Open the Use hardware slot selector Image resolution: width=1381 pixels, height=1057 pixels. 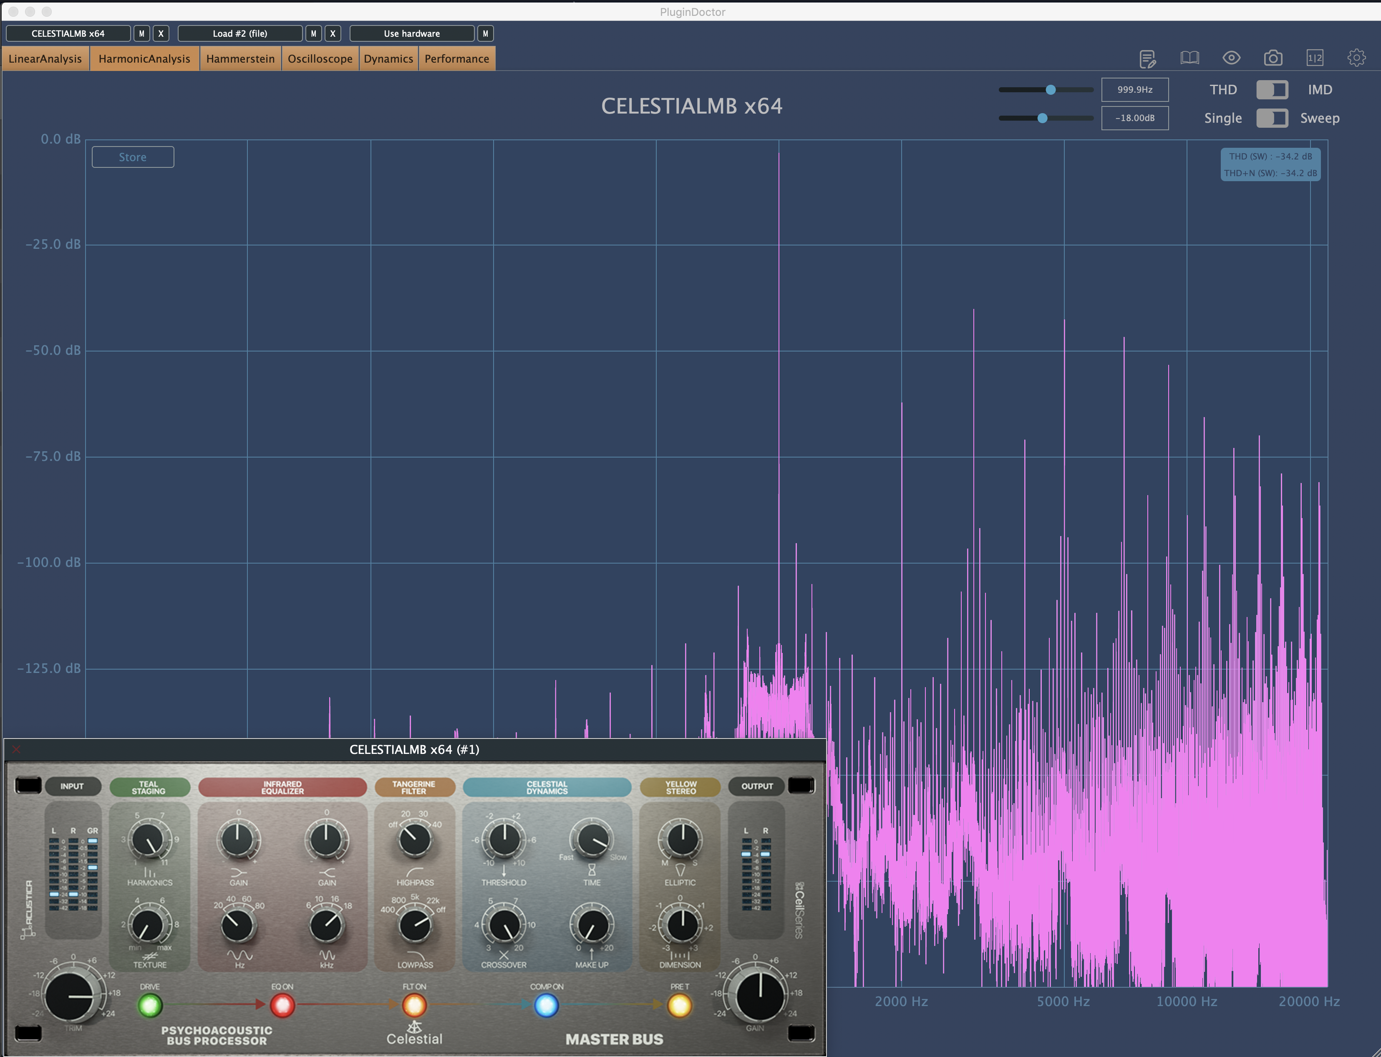pyautogui.click(x=411, y=33)
